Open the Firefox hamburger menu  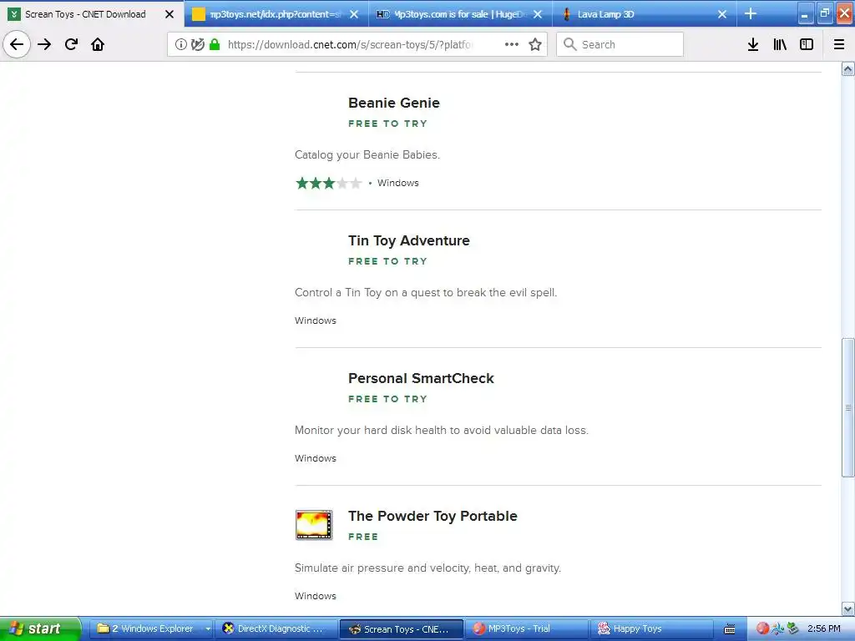tap(839, 44)
